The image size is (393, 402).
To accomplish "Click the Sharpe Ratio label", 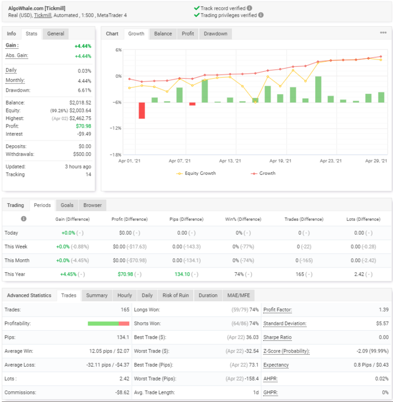I will tap(278, 337).
